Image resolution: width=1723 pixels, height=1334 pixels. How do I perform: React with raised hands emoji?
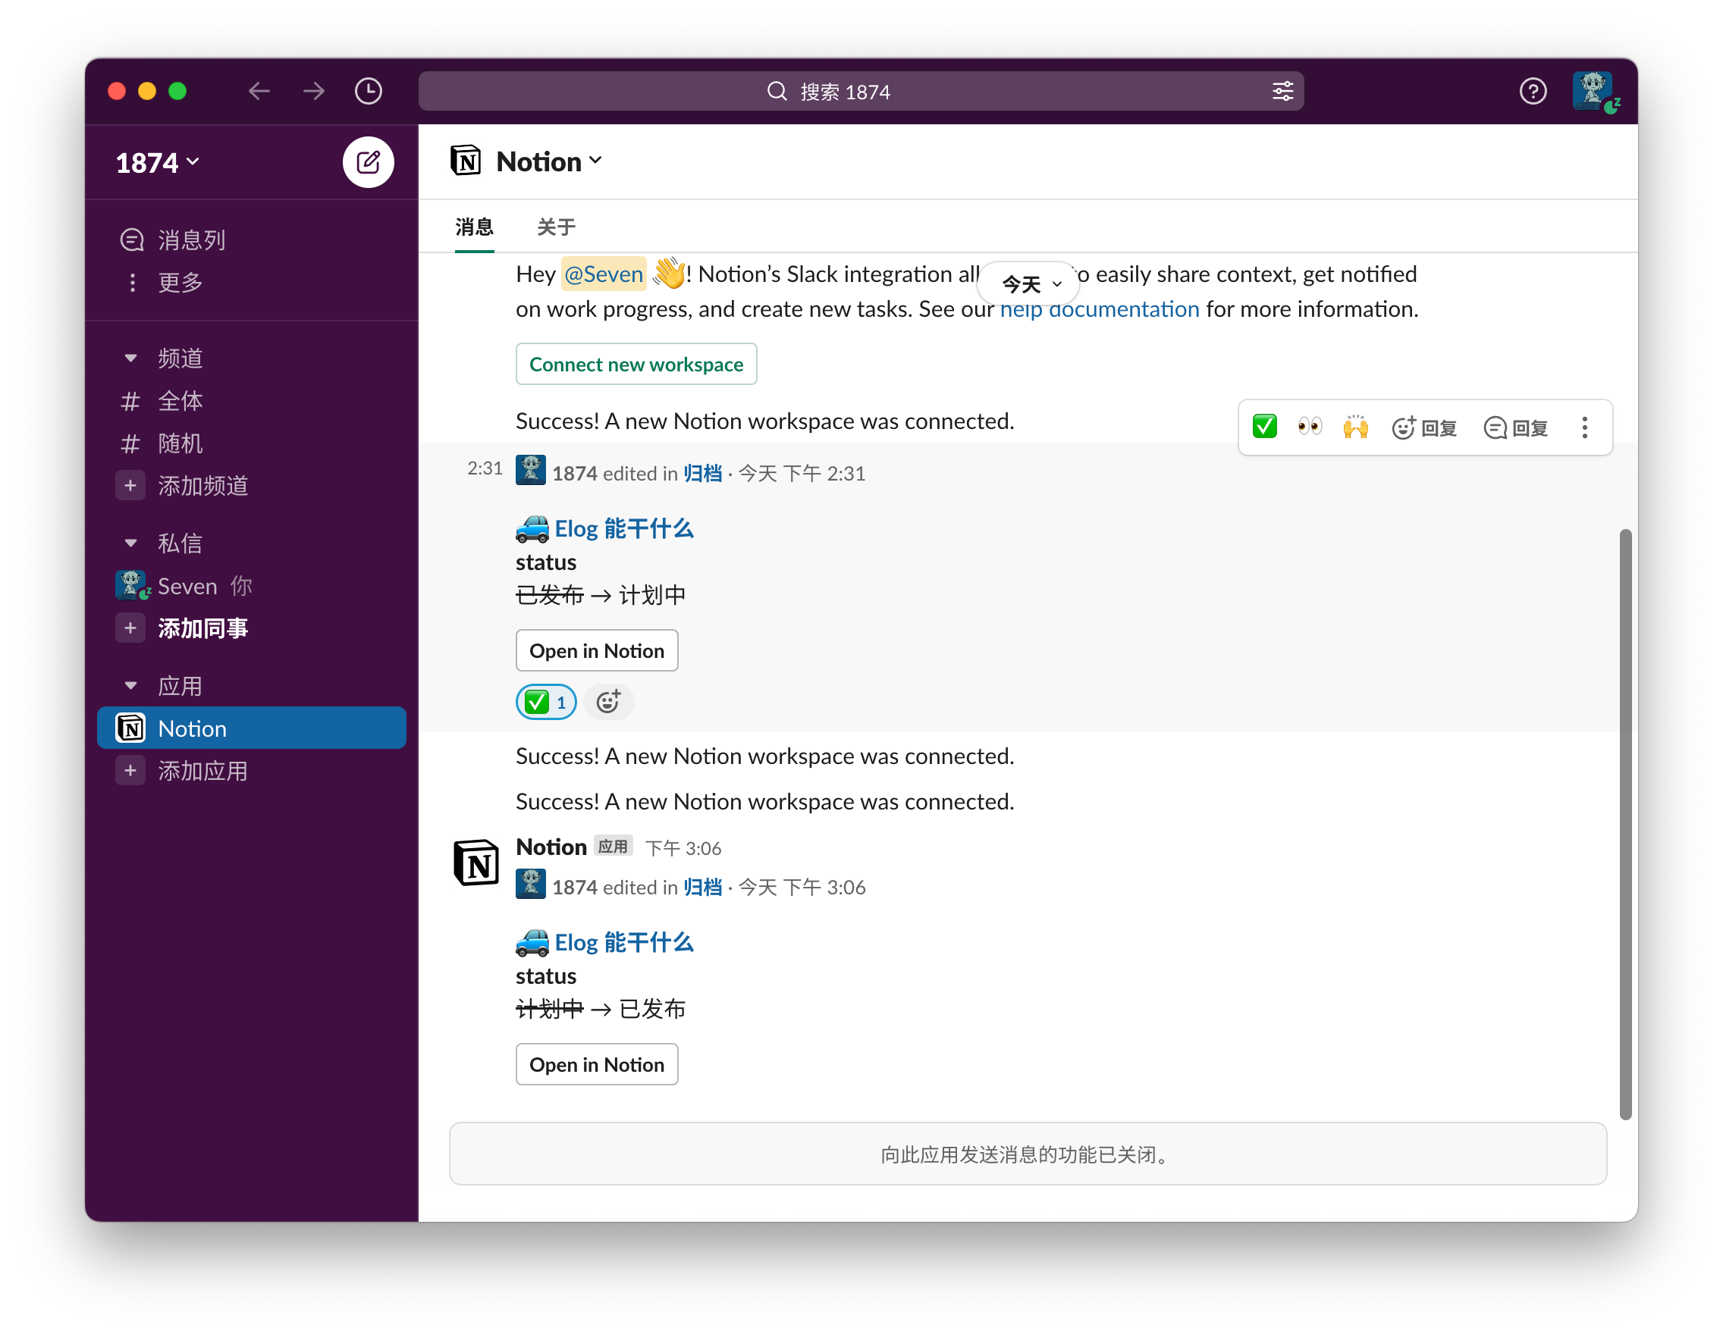1355,427
